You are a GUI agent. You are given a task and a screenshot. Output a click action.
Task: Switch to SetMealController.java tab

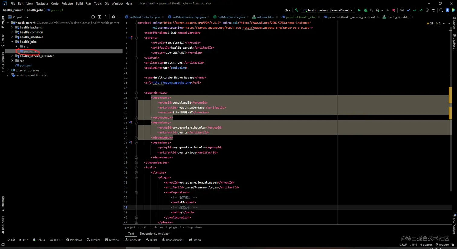tap(145, 17)
